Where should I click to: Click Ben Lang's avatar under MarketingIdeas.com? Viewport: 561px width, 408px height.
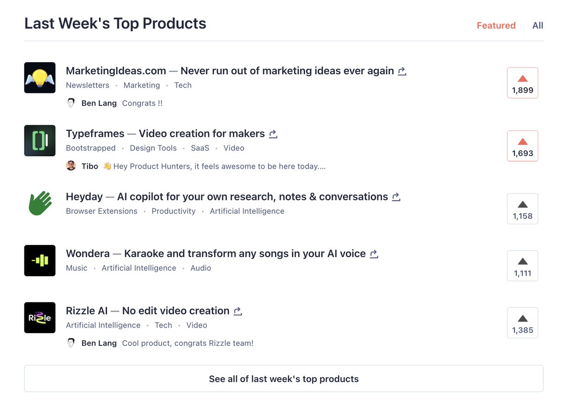(x=71, y=102)
